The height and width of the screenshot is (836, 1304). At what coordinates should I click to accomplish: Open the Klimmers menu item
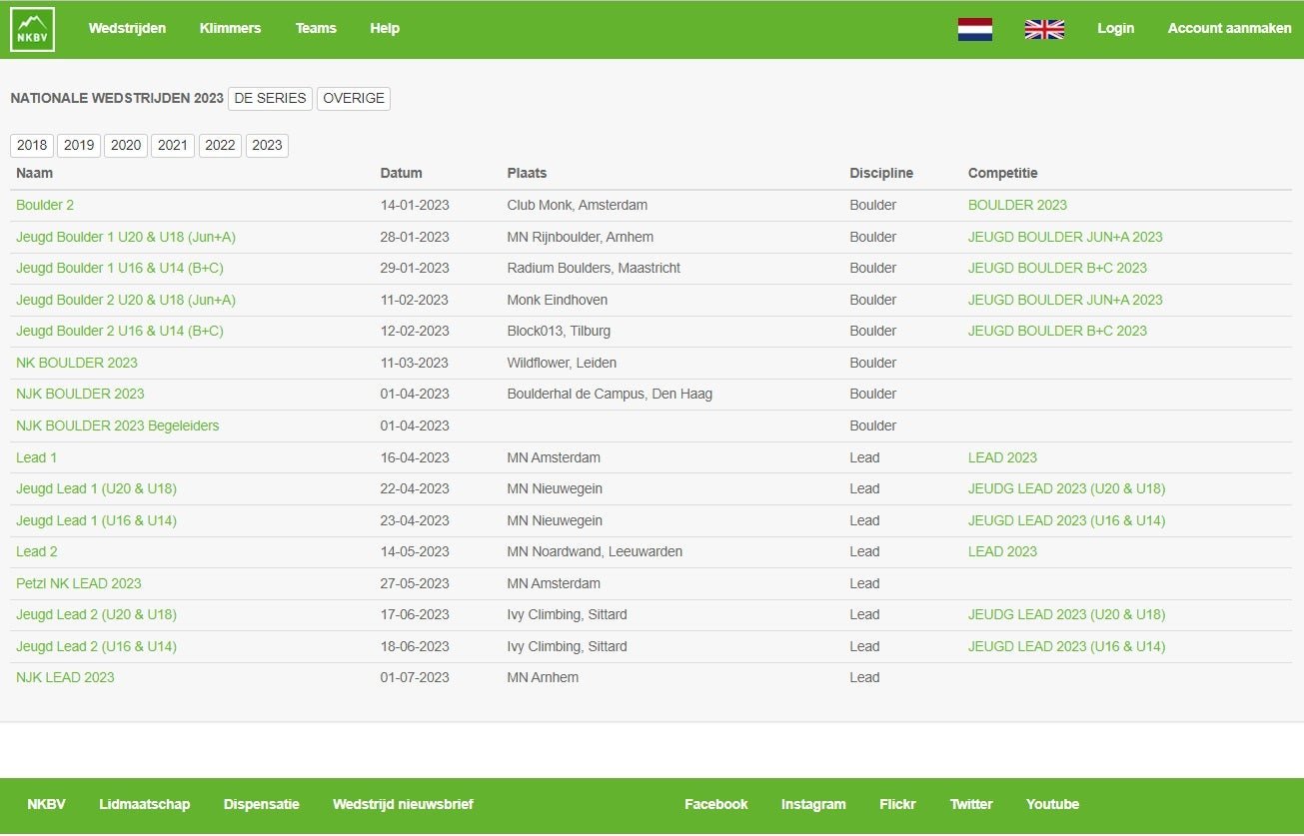pyautogui.click(x=230, y=28)
